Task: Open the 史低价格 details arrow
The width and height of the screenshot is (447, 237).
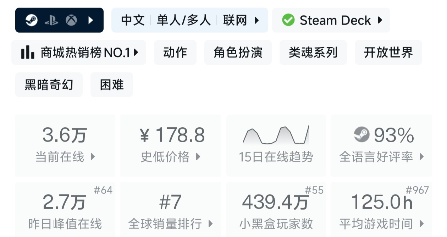Action: (198, 156)
